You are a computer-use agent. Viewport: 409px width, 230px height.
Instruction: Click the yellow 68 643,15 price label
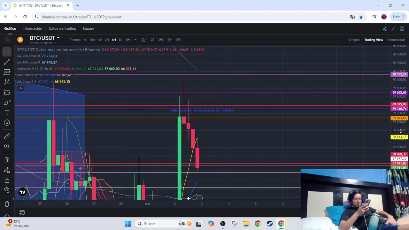(x=399, y=137)
